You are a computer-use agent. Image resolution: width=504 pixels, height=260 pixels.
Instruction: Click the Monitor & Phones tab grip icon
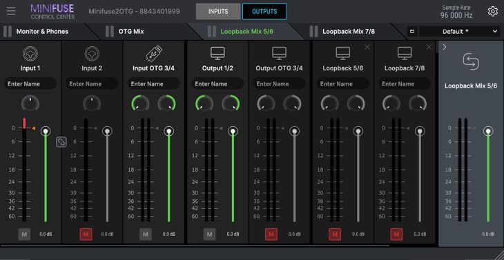click(8, 32)
